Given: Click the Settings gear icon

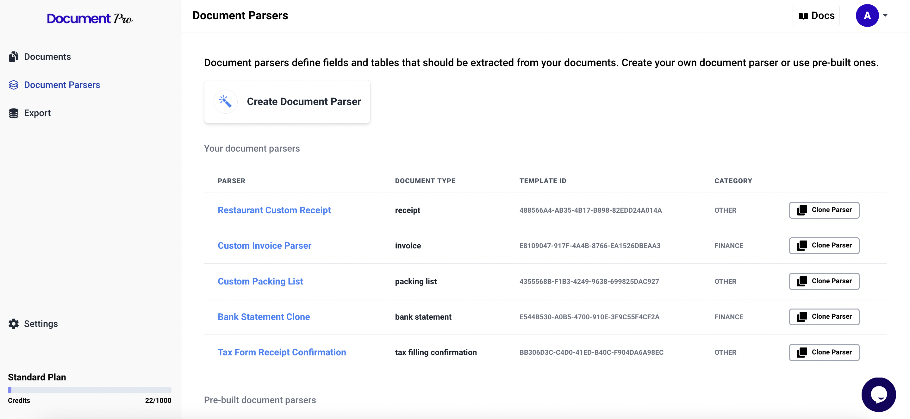Looking at the screenshot, I should tap(13, 324).
